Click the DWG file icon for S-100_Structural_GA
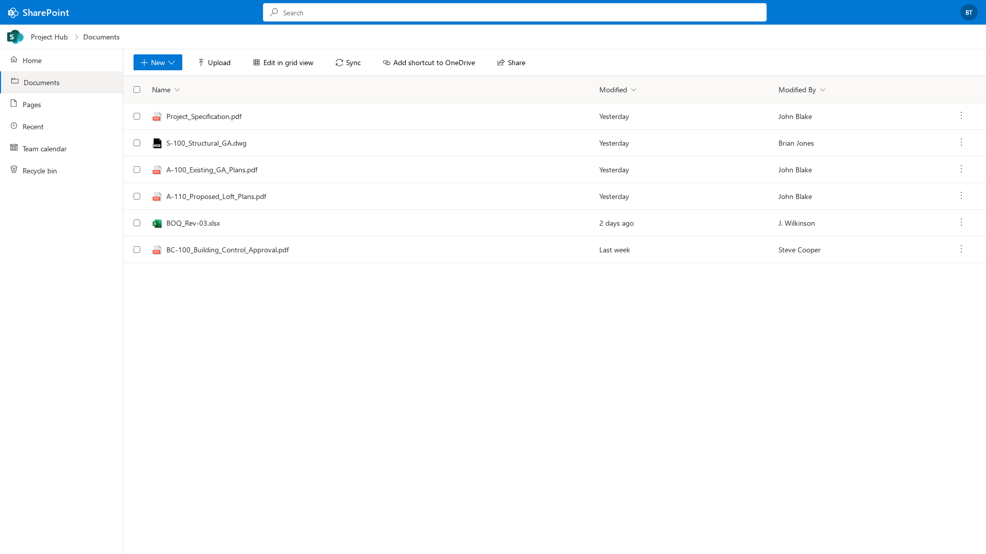986x554 pixels. (157, 143)
